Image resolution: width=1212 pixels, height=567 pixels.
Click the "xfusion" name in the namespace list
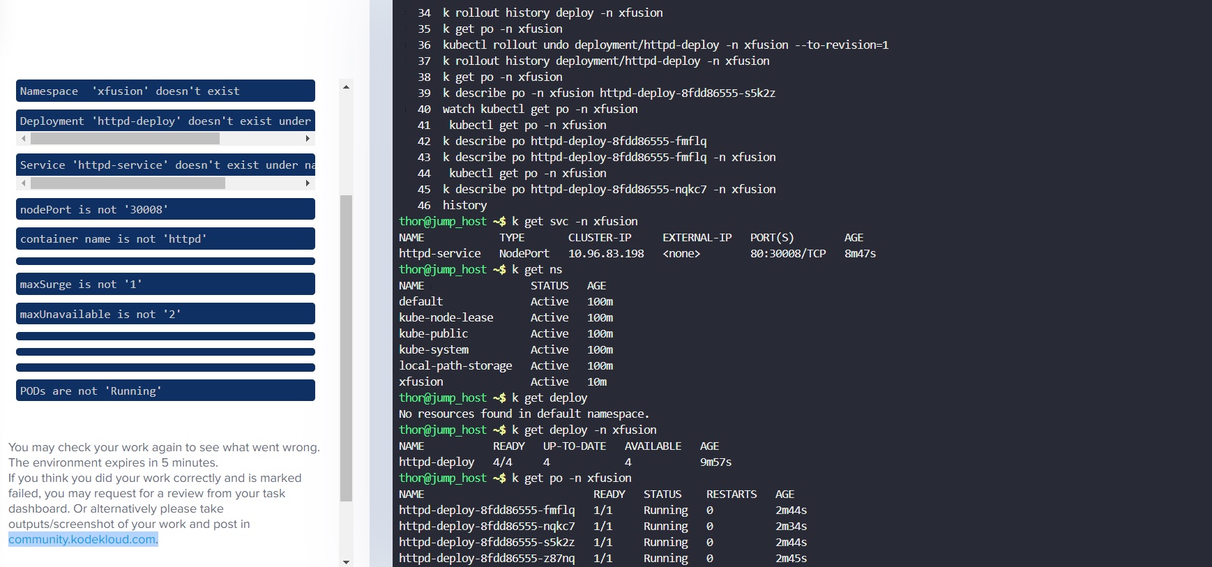pyautogui.click(x=421, y=381)
